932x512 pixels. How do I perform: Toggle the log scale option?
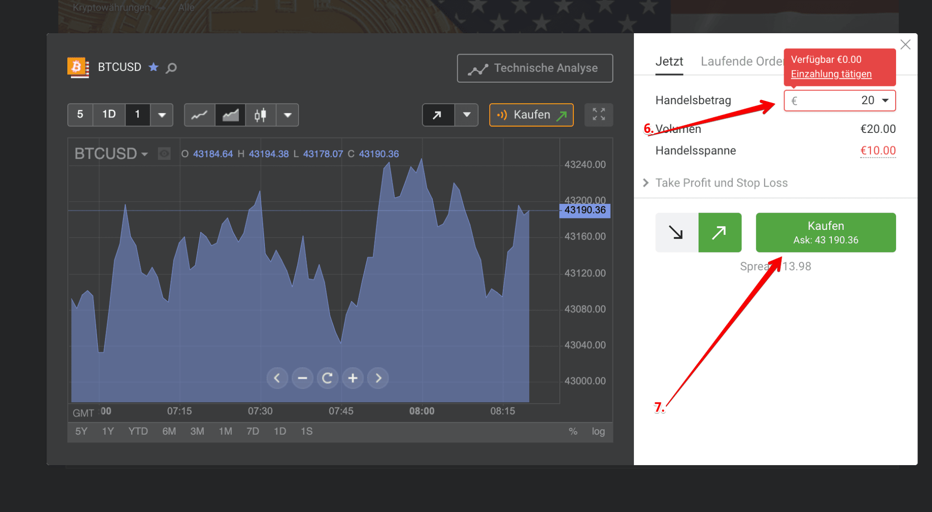click(598, 431)
